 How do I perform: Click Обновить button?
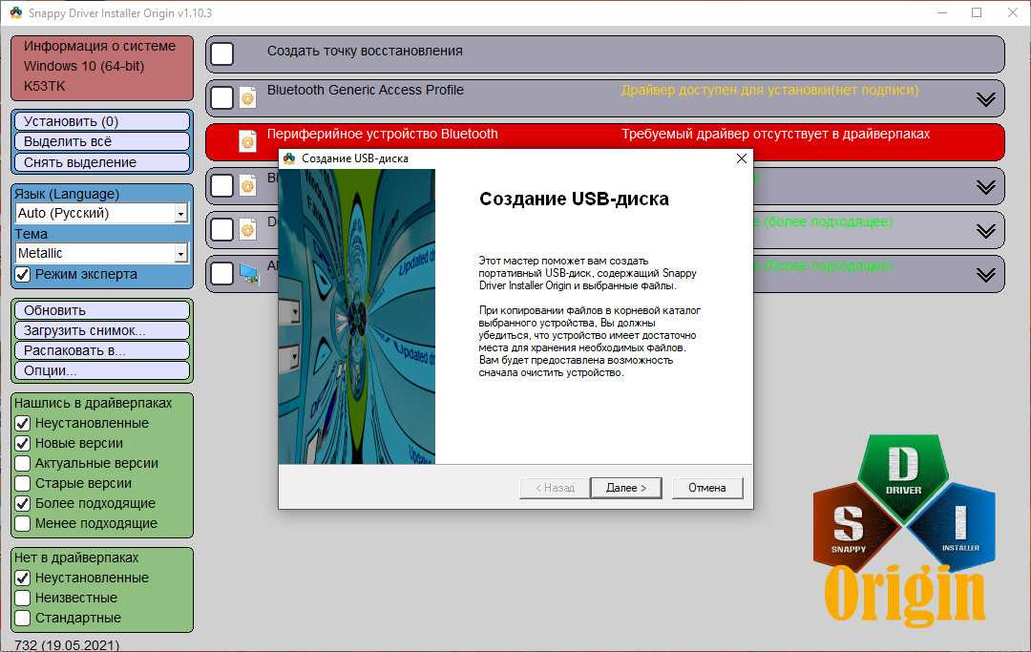point(102,310)
